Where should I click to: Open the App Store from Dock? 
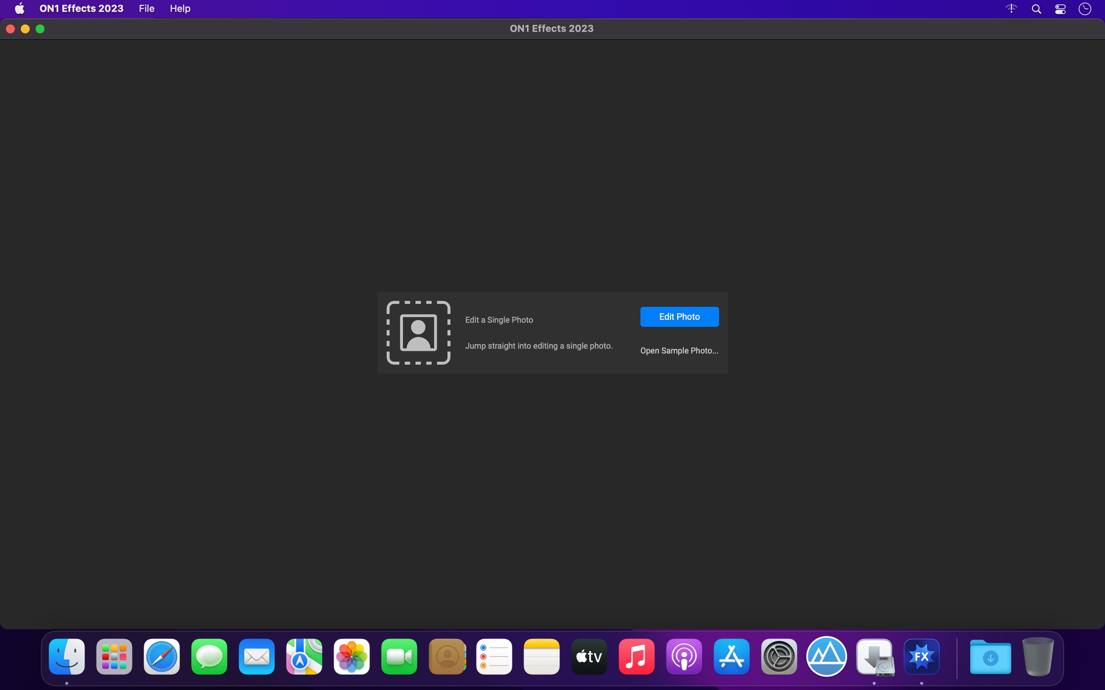[731, 657]
